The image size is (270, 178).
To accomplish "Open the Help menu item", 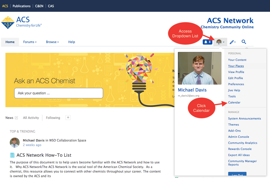I will pos(72,42).
